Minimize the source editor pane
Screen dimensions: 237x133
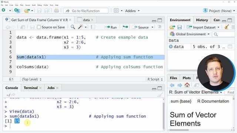point(154,21)
